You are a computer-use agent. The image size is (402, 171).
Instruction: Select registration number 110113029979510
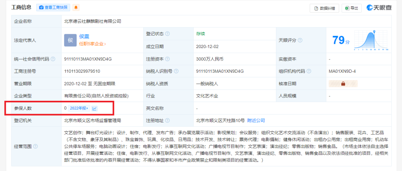pos(82,71)
